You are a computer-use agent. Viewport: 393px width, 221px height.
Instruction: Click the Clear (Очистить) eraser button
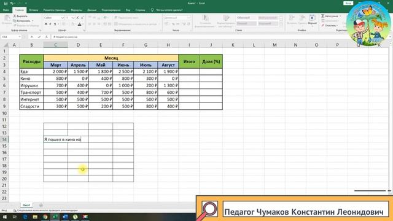point(329,26)
